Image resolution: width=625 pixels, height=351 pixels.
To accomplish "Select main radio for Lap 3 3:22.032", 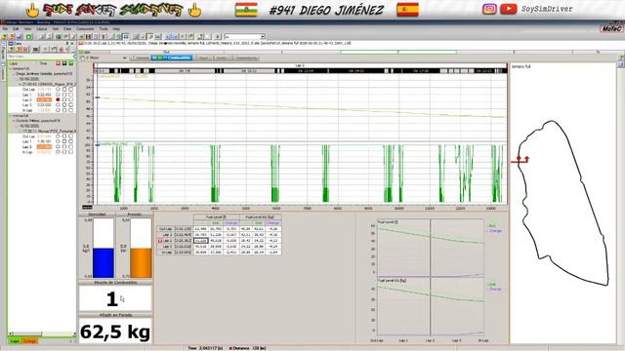I will click(58, 105).
